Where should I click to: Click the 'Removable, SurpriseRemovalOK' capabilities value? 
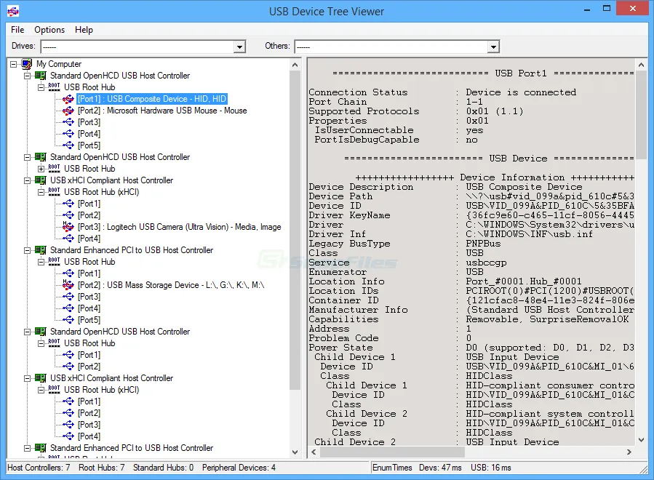tap(547, 319)
